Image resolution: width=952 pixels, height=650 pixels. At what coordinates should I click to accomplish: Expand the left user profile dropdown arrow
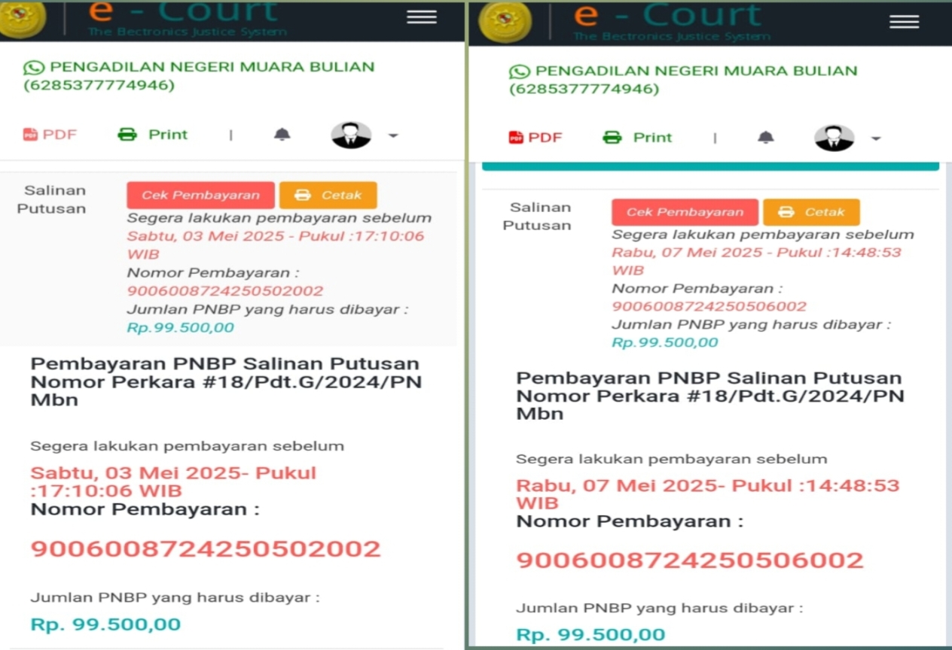[x=393, y=136]
